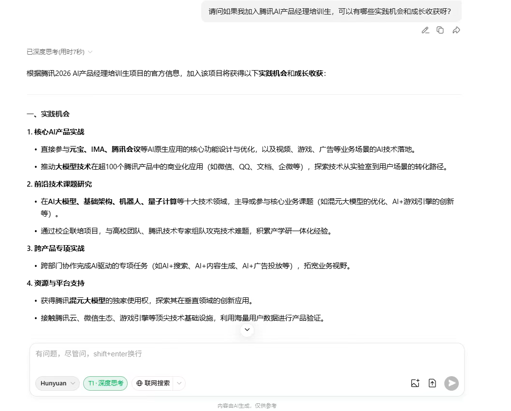Click bullet starting 接触腾讯云、微信生态
511x411 pixels.
pyautogui.click(x=184, y=318)
